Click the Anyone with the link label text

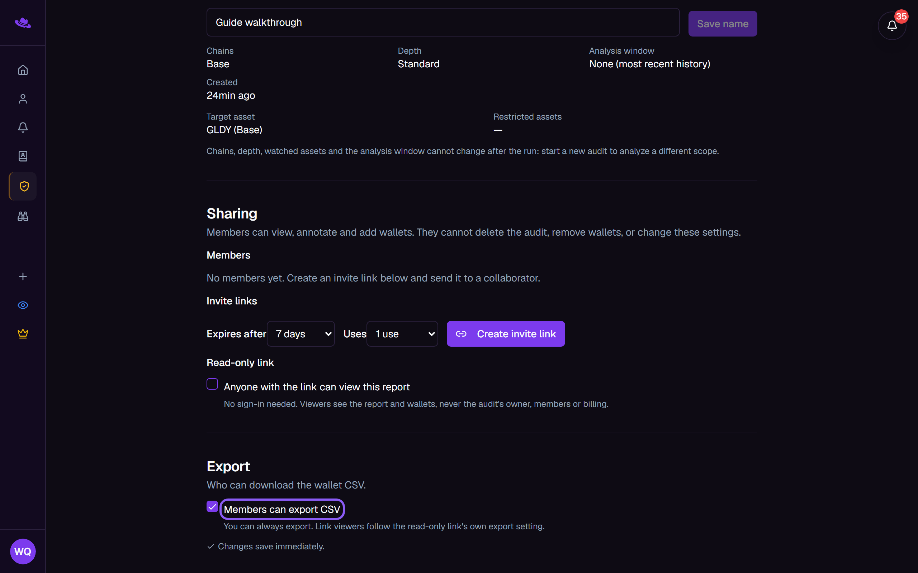tap(317, 387)
